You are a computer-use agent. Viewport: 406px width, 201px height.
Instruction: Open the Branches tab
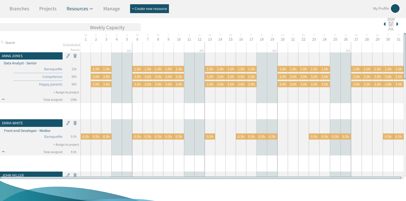19,9
